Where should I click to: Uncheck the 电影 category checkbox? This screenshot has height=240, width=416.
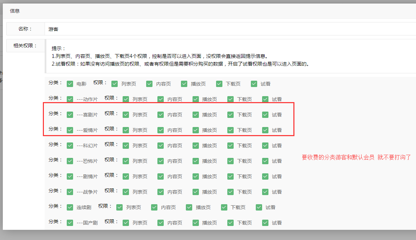pyautogui.click(x=70, y=84)
